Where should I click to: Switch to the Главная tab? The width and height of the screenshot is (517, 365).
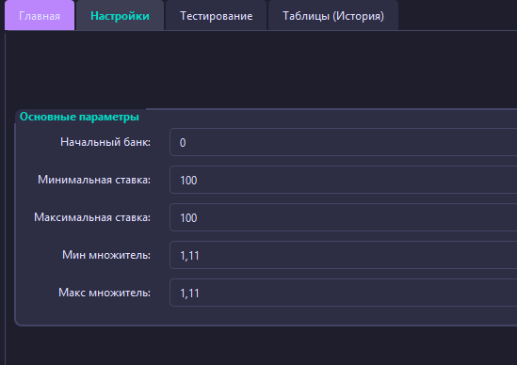pos(40,15)
